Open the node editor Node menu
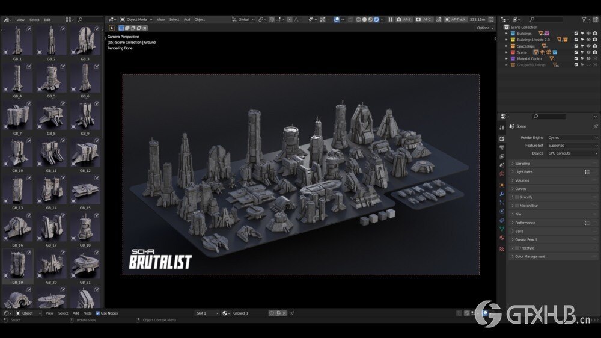The height and width of the screenshot is (338, 601). tap(87, 313)
